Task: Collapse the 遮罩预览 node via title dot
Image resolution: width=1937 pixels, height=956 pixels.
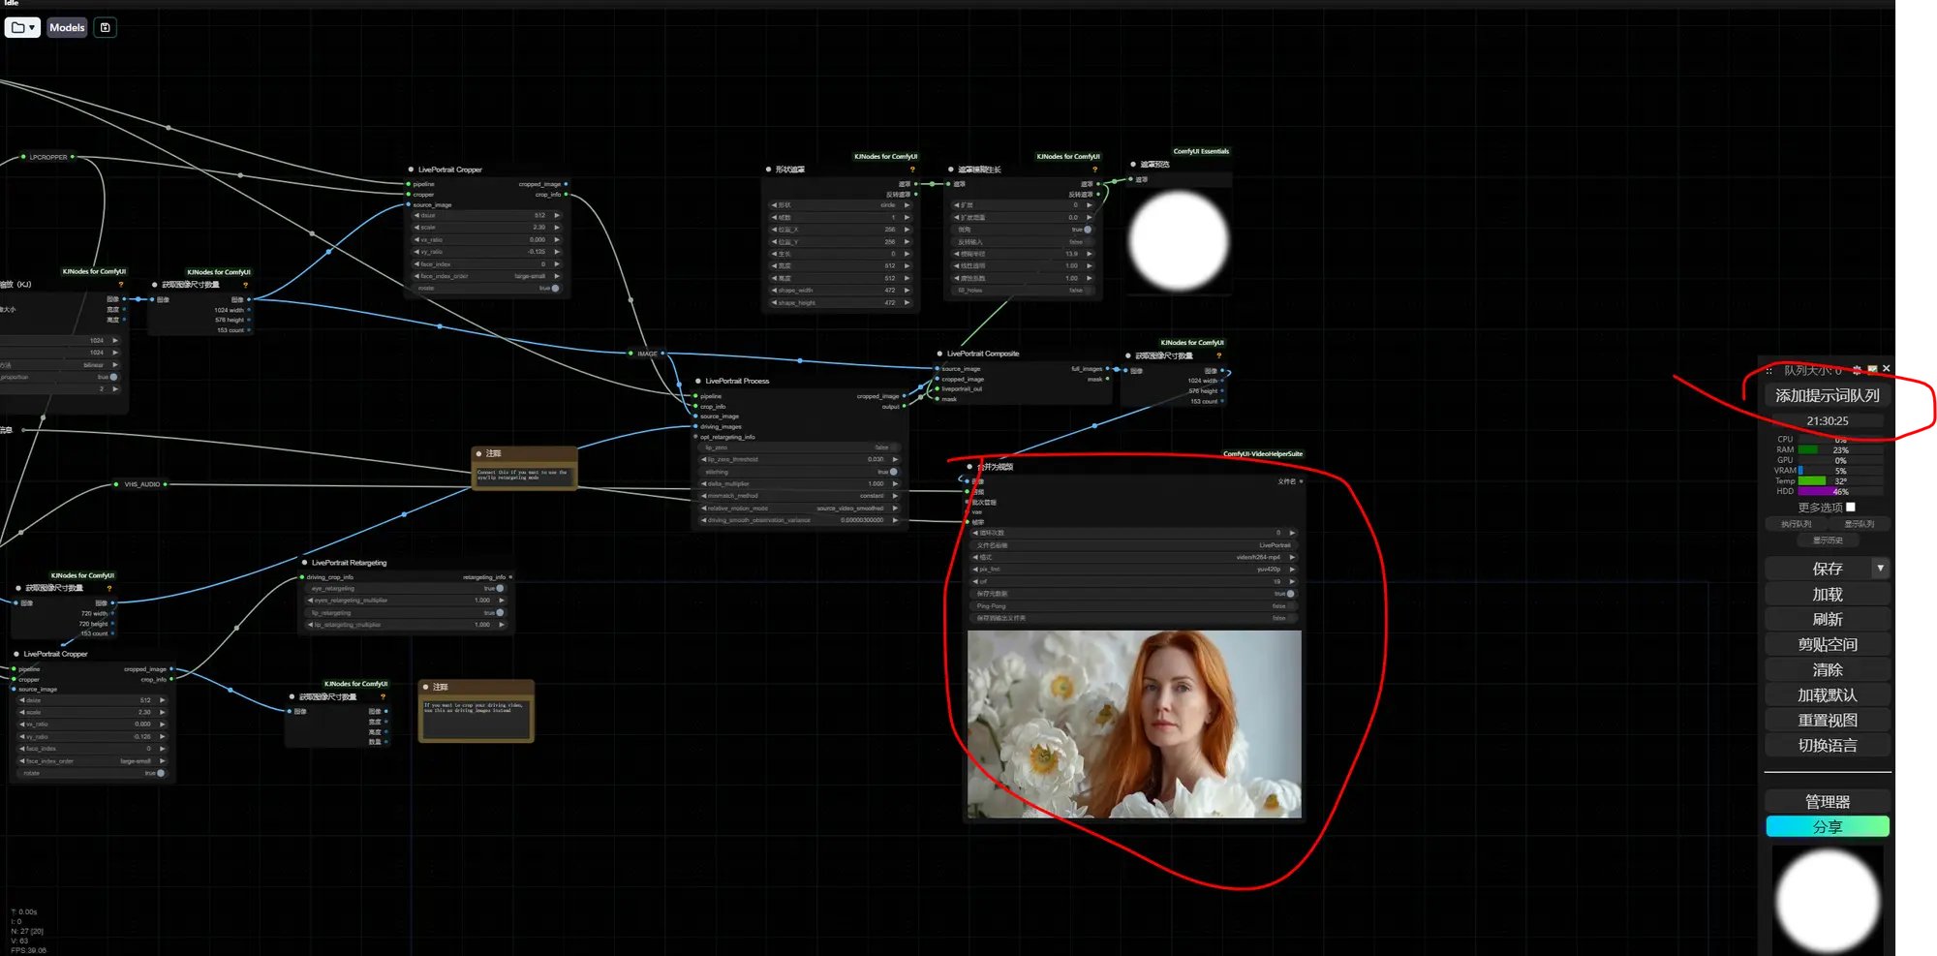Action: [x=1133, y=165]
